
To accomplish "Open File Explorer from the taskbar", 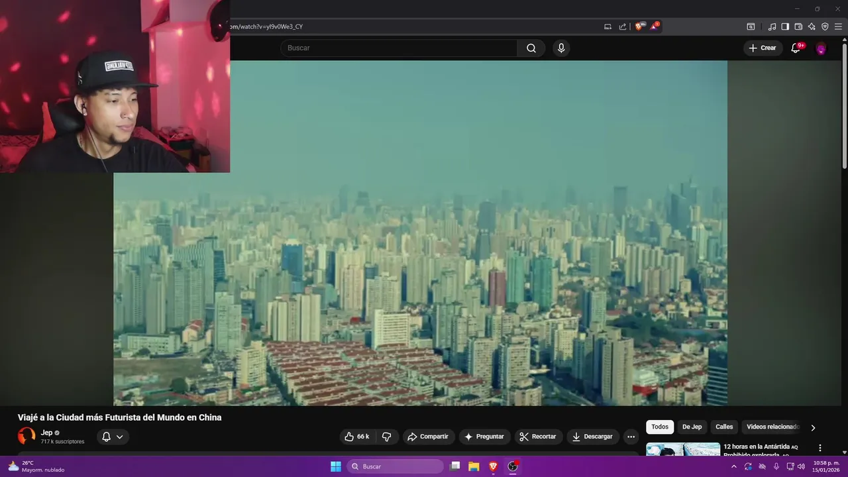I will click(x=474, y=466).
